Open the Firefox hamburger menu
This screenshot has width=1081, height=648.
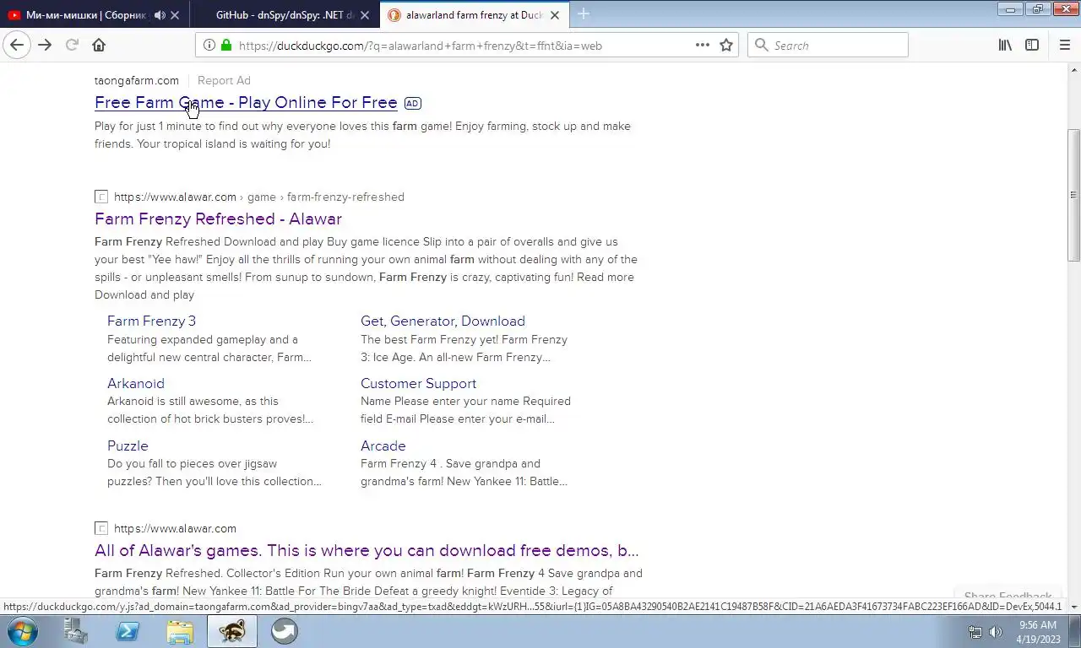pyautogui.click(x=1064, y=46)
